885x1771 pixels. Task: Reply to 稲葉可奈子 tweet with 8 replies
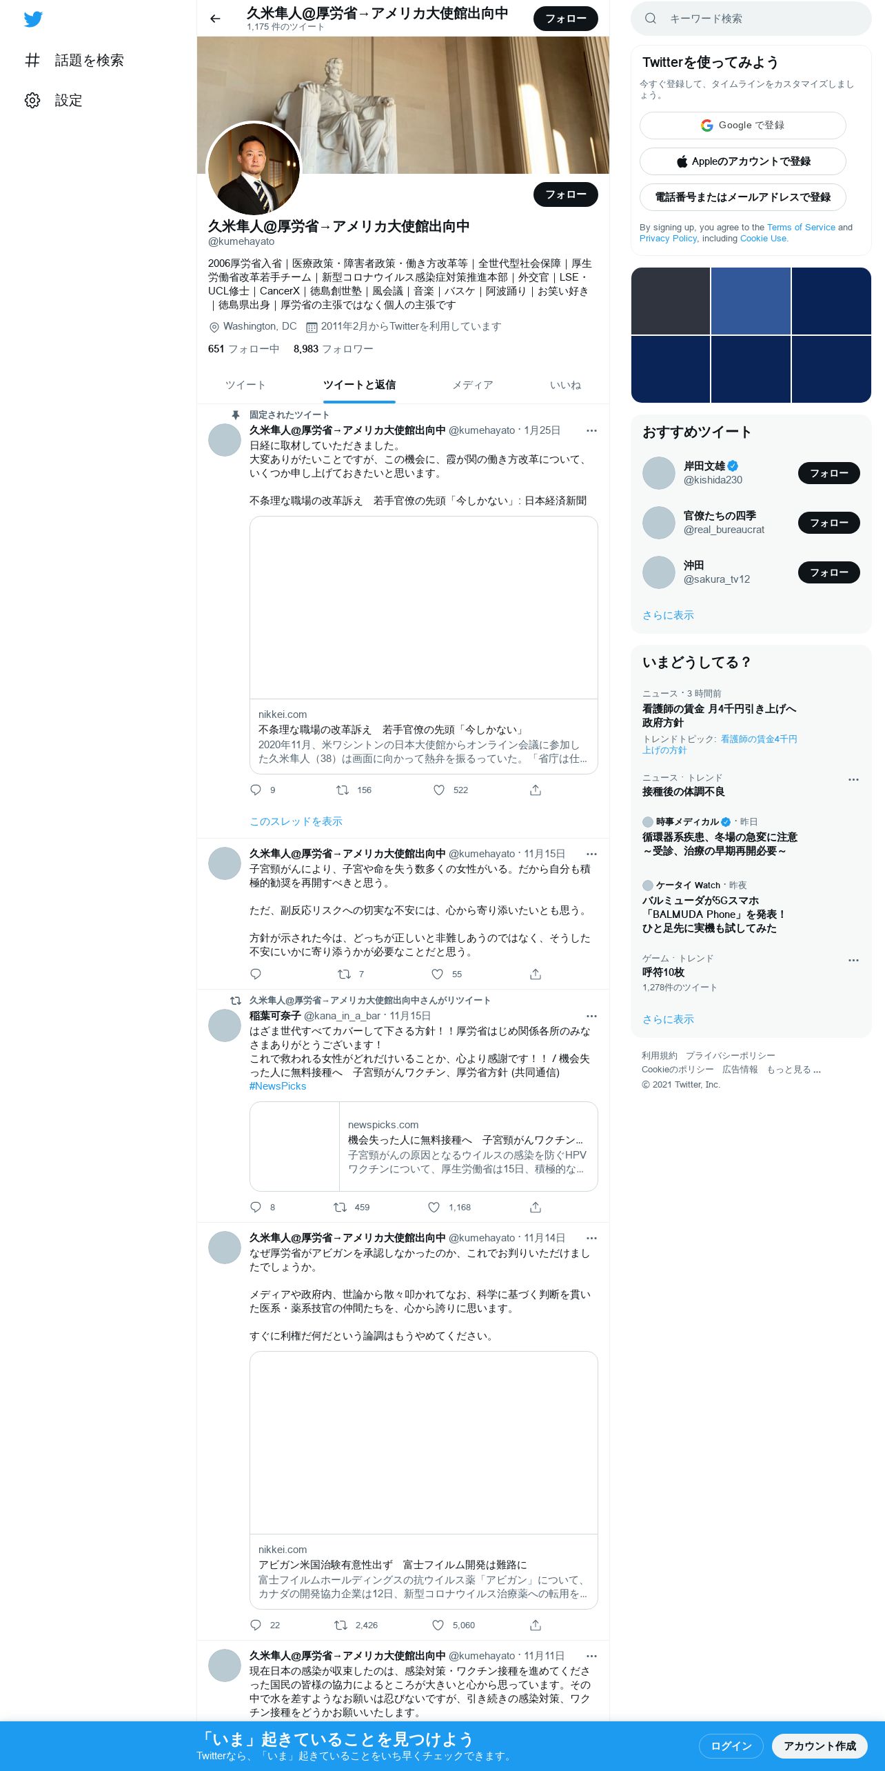coord(256,1208)
